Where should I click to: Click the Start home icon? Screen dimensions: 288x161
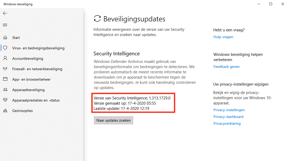tap(5, 38)
